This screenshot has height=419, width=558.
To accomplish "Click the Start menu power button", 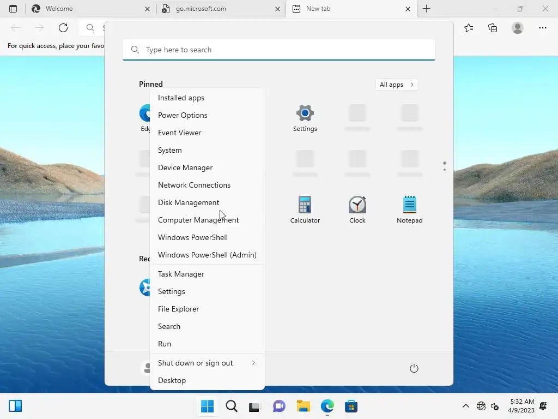I will [414, 368].
